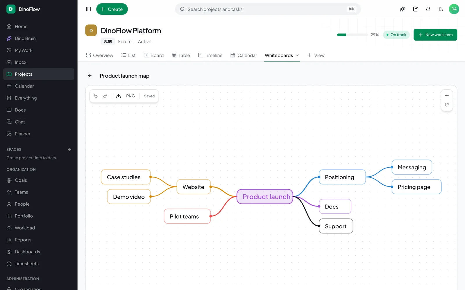Screen dimensions: 465x290
Task: Open Timesheets in sidebar
Action: click(x=39, y=264)
